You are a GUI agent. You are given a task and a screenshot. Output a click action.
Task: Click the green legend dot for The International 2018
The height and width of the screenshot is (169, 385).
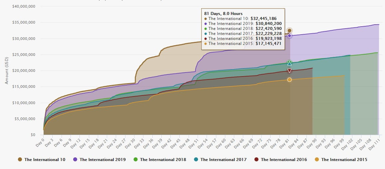point(136,160)
